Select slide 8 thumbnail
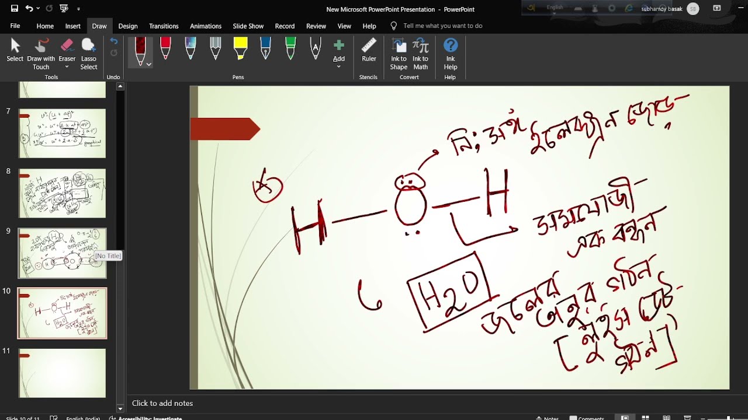 pos(63,194)
